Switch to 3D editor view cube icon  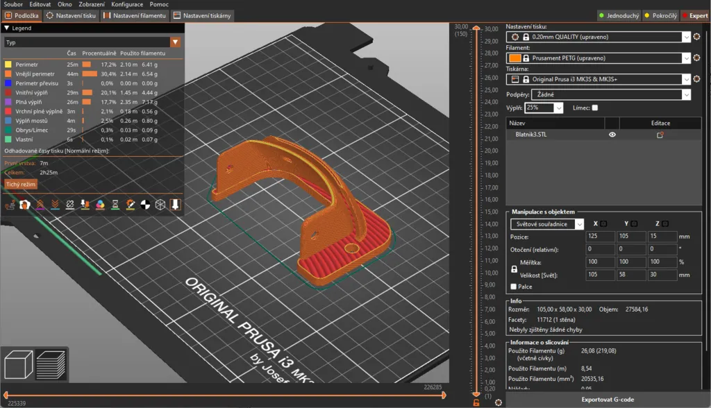point(18,364)
